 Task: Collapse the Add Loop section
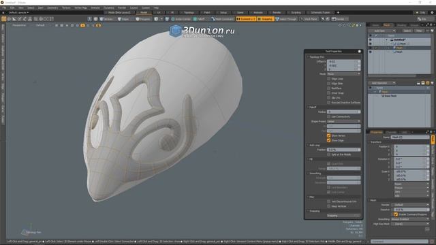point(314,145)
